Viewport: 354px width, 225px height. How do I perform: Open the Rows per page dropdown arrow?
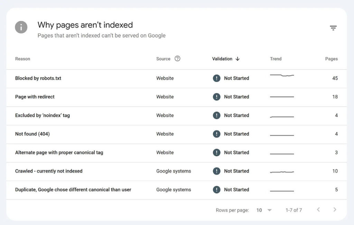tap(269, 210)
